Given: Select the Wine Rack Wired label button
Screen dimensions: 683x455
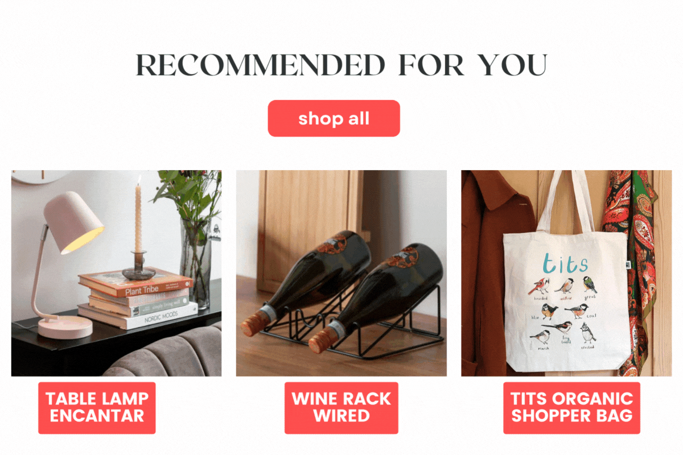Looking at the screenshot, I should point(341,408).
